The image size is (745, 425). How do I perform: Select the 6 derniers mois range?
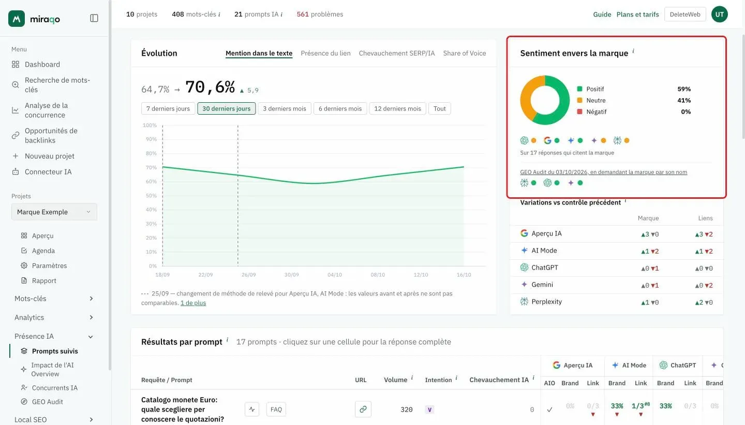340,108
